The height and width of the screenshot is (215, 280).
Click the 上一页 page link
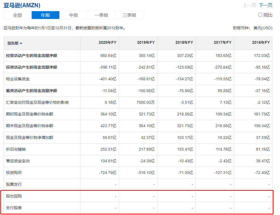249,5
